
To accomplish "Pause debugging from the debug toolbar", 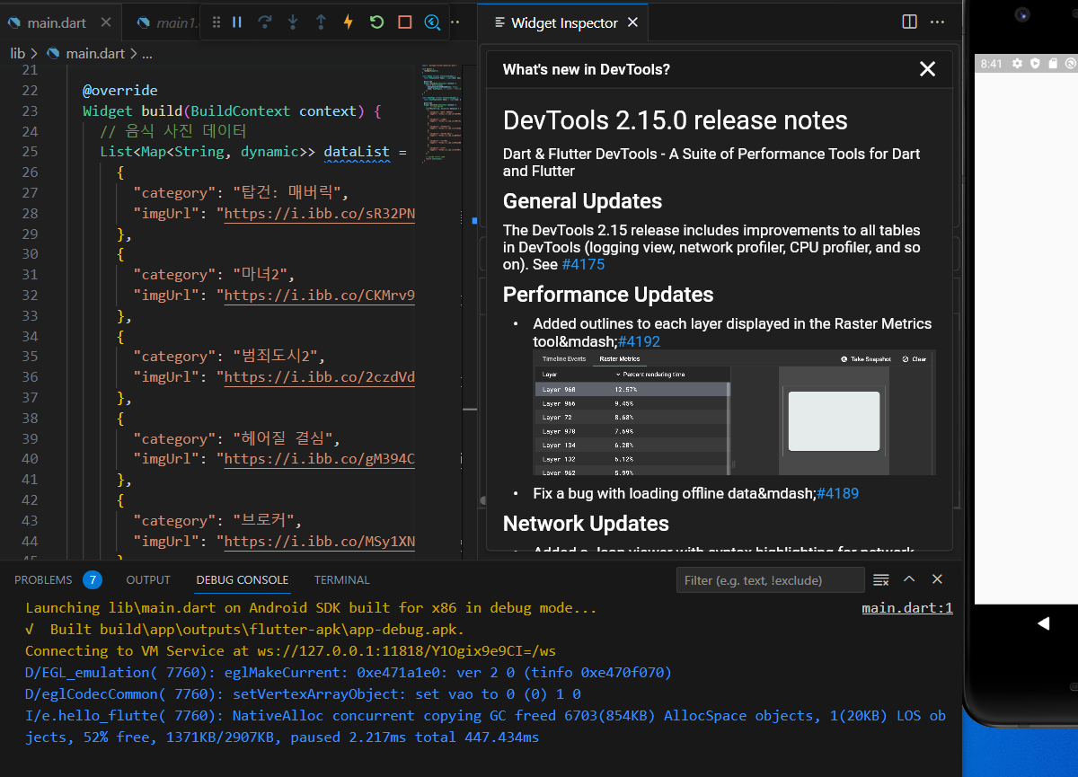I will (x=237, y=22).
